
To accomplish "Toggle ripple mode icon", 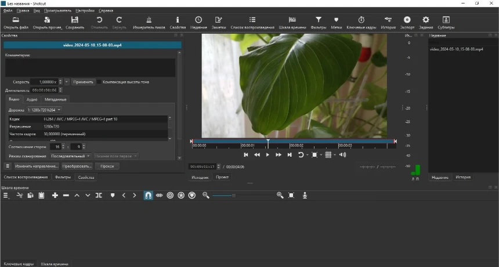I will pyautogui.click(x=170, y=196).
